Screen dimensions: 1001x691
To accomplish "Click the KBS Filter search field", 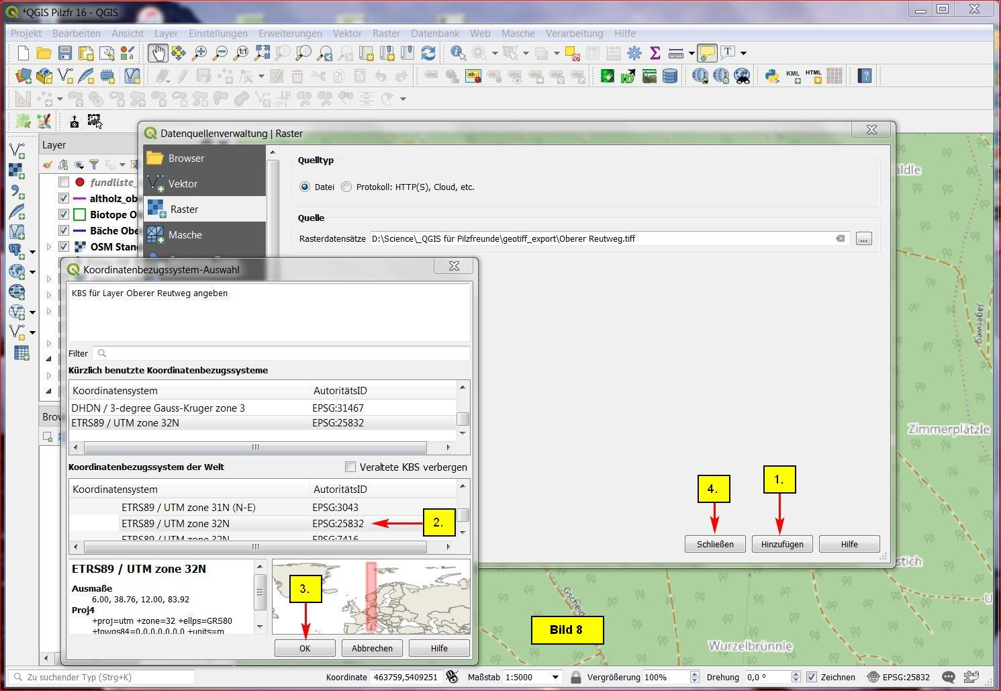I will pyautogui.click(x=282, y=353).
